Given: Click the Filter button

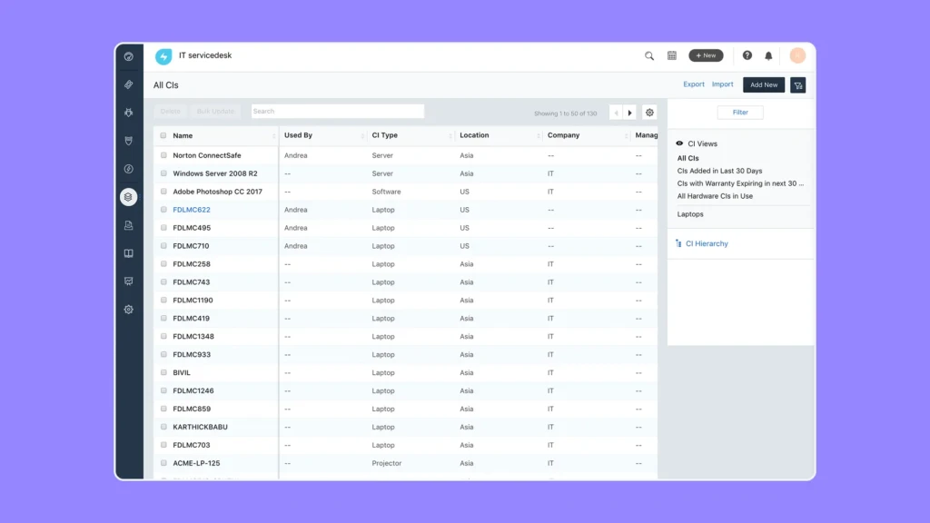Looking at the screenshot, I should (740, 112).
